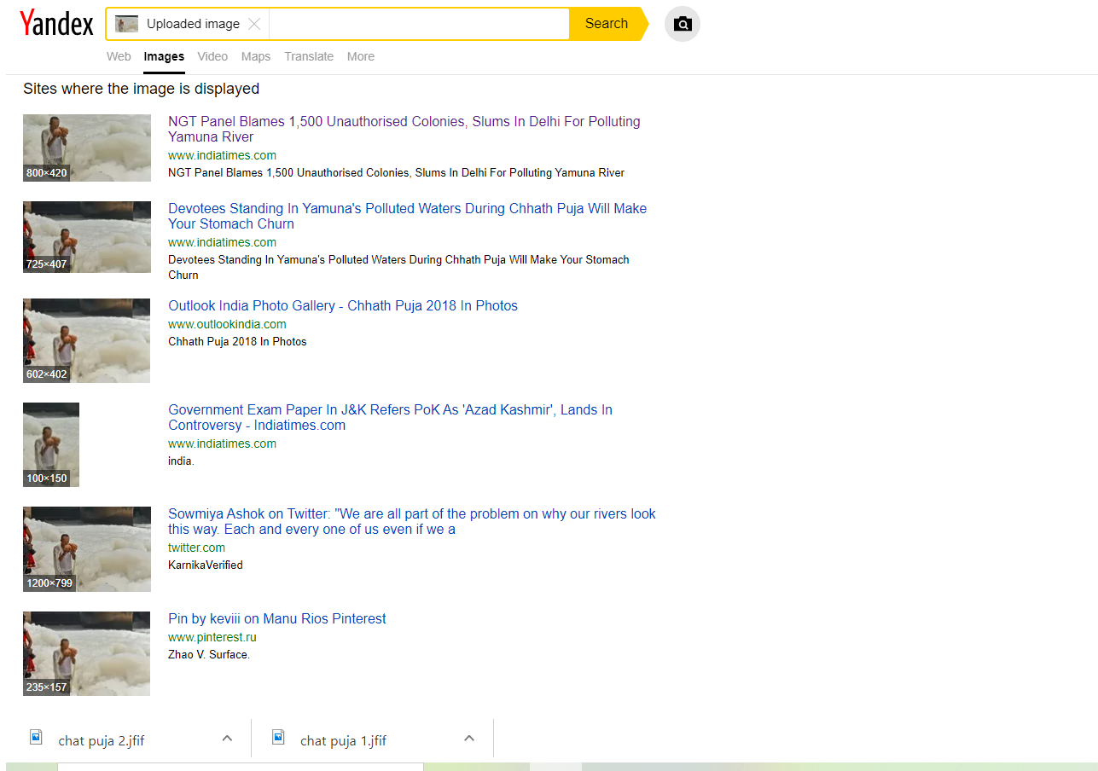Click www.indiatimes.com under the NGT Panel result
The width and height of the screenshot is (1098, 771).
click(222, 155)
